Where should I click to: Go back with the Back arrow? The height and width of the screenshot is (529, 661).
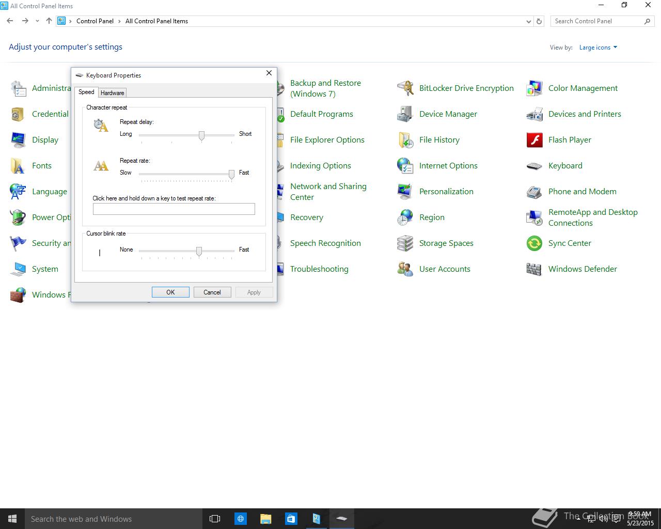[10, 21]
